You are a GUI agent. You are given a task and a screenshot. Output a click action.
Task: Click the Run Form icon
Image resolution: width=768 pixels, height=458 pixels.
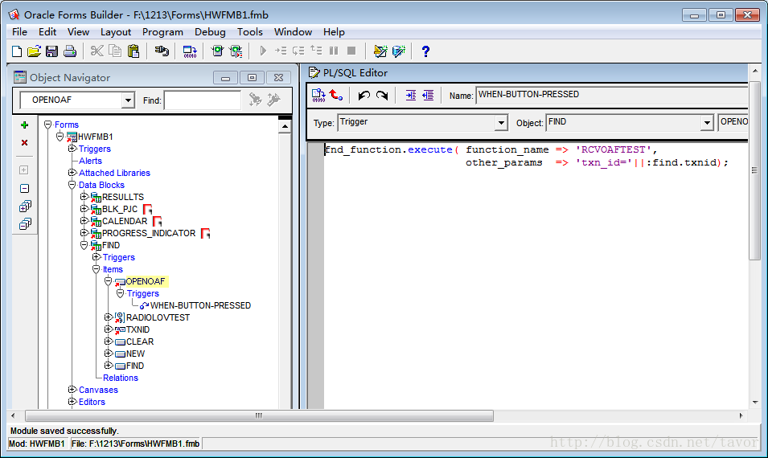[217, 51]
